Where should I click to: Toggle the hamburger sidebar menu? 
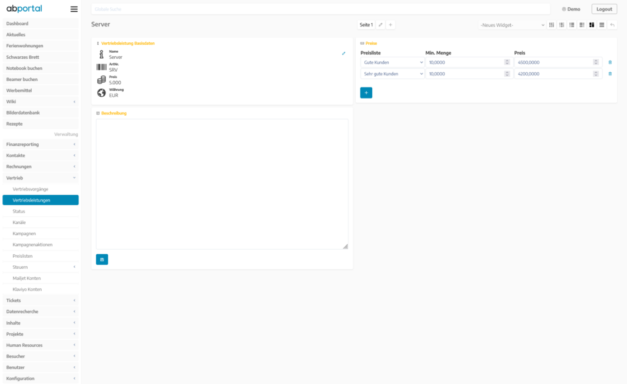(x=74, y=9)
